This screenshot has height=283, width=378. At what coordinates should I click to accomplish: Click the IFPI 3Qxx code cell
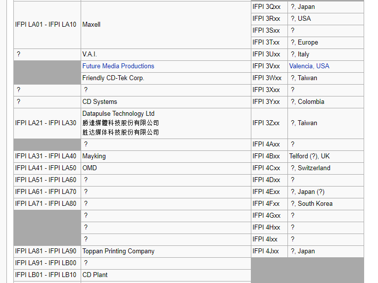[267, 7]
